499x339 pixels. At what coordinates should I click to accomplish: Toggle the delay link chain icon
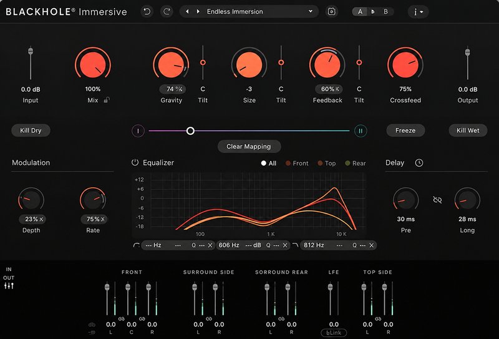click(438, 200)
